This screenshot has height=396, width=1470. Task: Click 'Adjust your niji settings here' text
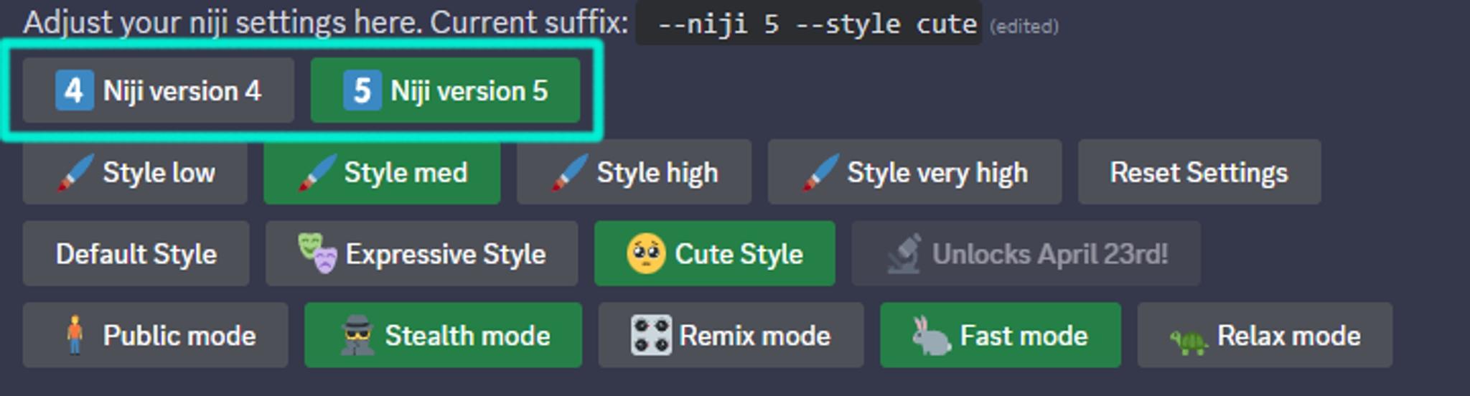click(223, 23)
